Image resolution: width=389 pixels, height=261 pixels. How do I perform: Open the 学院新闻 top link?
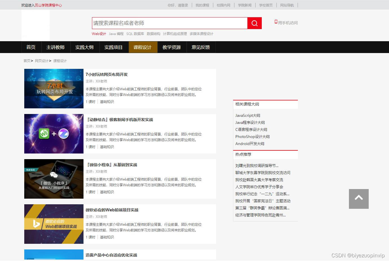[x=245, y=5]
